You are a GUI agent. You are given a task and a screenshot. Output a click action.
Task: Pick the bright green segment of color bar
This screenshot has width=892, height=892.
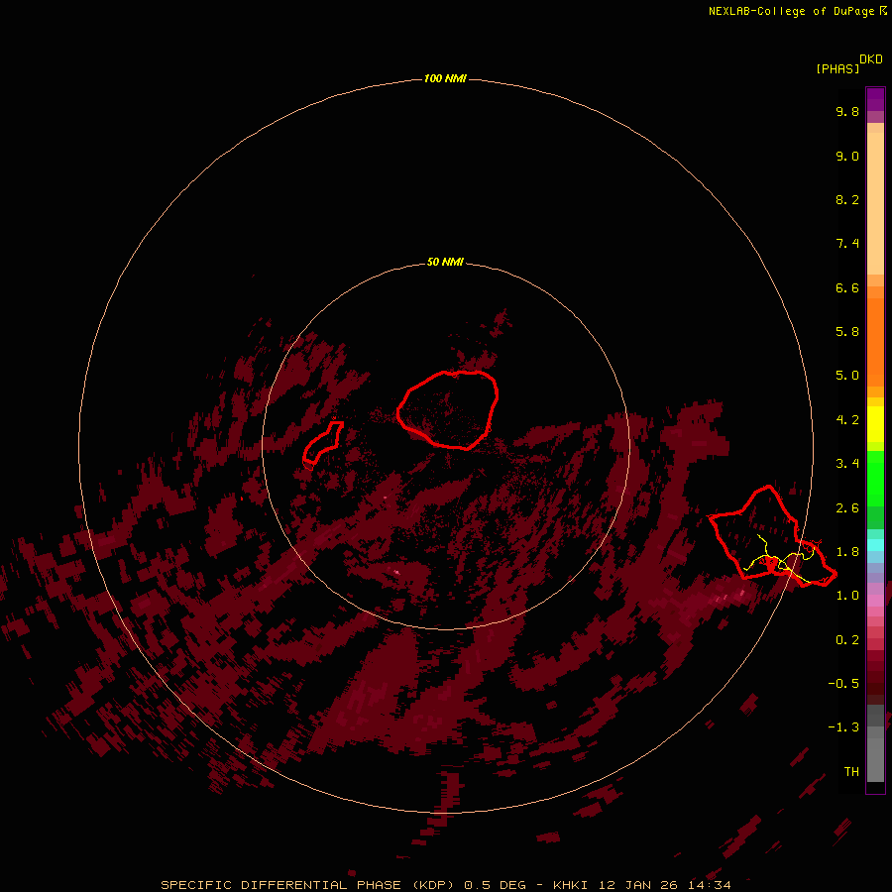[875, 479]
